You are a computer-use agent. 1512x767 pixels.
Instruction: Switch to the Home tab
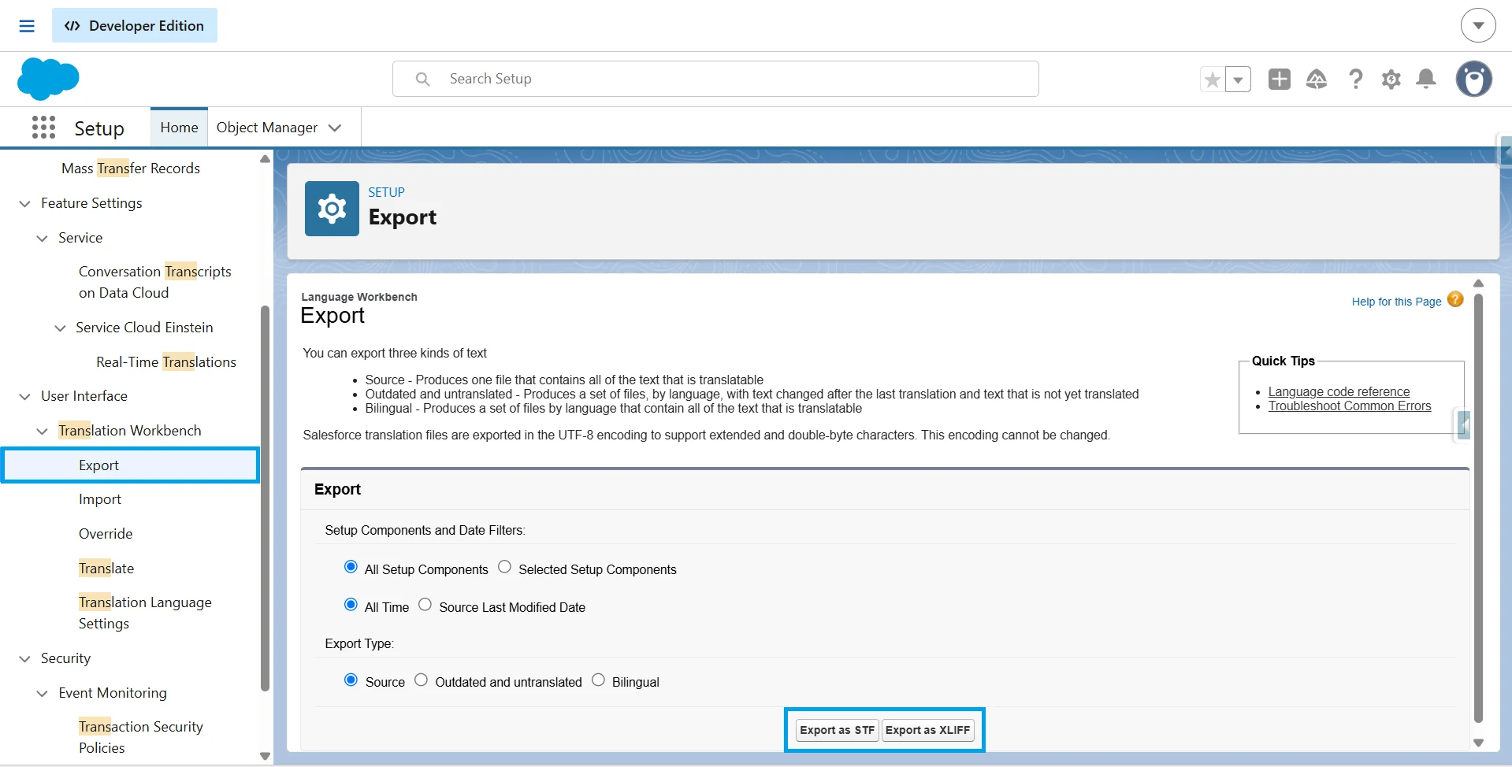click(x=179, y=128)
